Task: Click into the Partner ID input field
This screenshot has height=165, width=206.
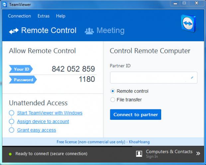Action: coord(154,78)
